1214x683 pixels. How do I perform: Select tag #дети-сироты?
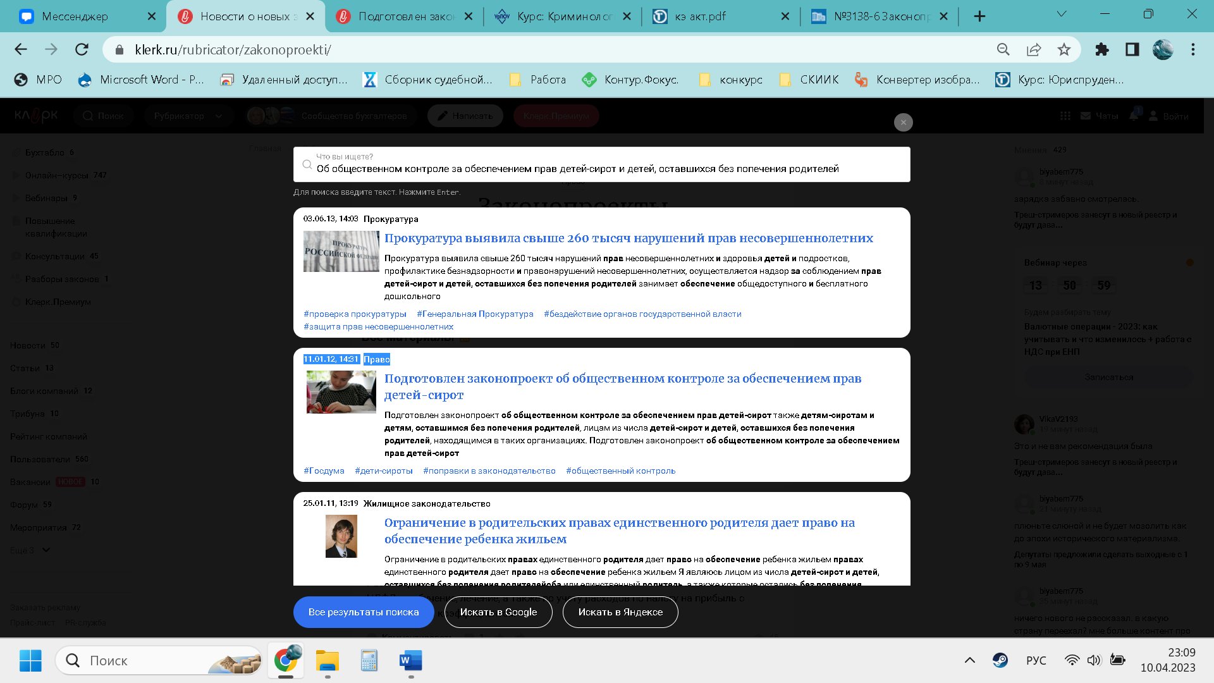click(384, 471)
